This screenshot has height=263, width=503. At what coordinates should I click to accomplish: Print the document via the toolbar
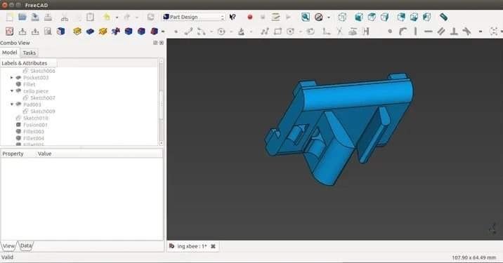click(x=48, y=17)
